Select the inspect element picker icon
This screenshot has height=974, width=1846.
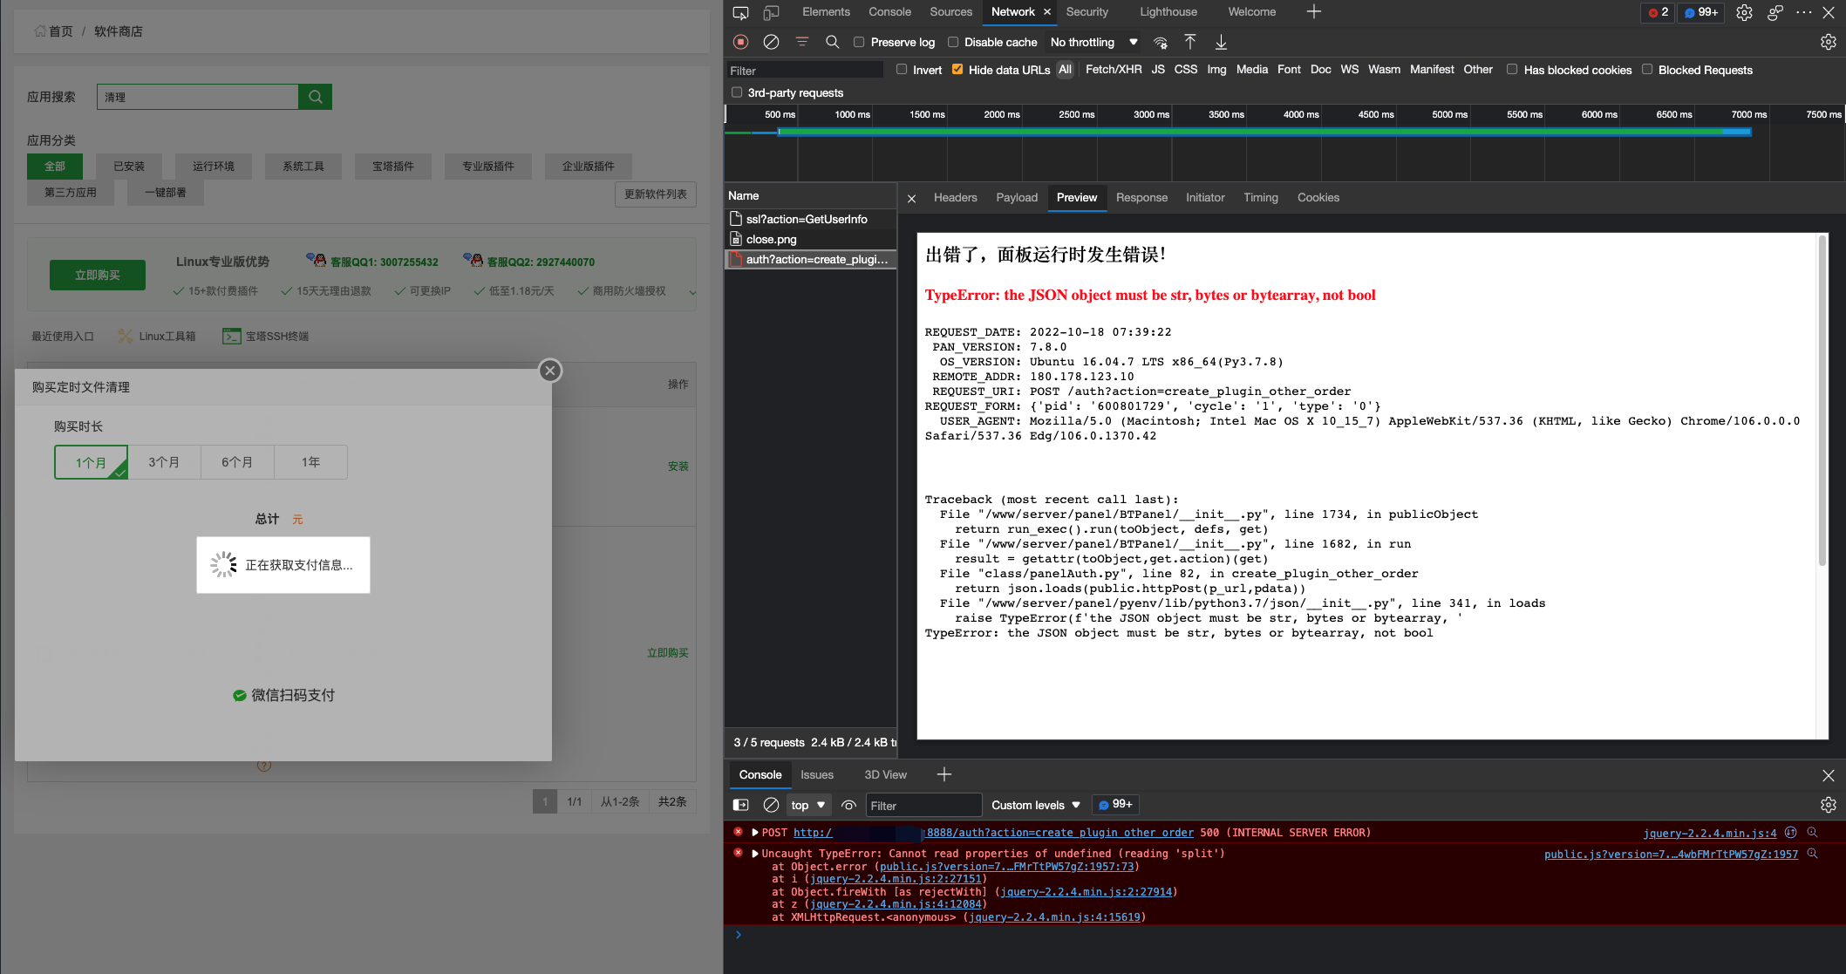(x=740, y=12)
